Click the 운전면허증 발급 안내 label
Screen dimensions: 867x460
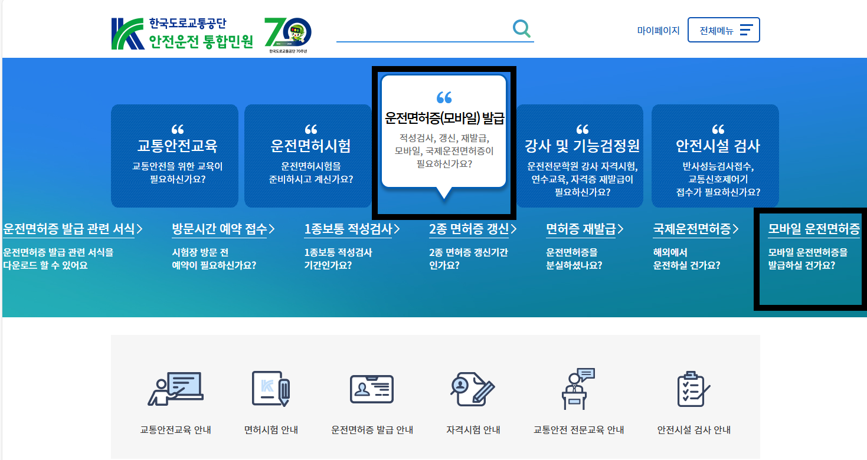tap(372, 430)
